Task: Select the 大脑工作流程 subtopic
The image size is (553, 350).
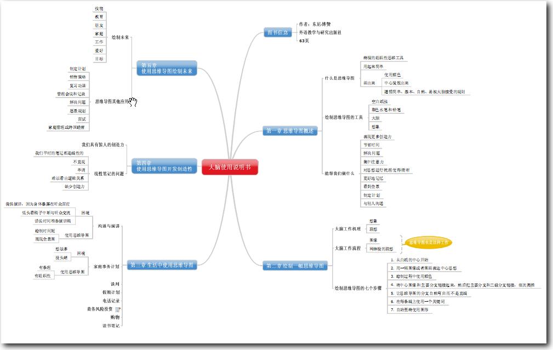Action: pos(347,248)
